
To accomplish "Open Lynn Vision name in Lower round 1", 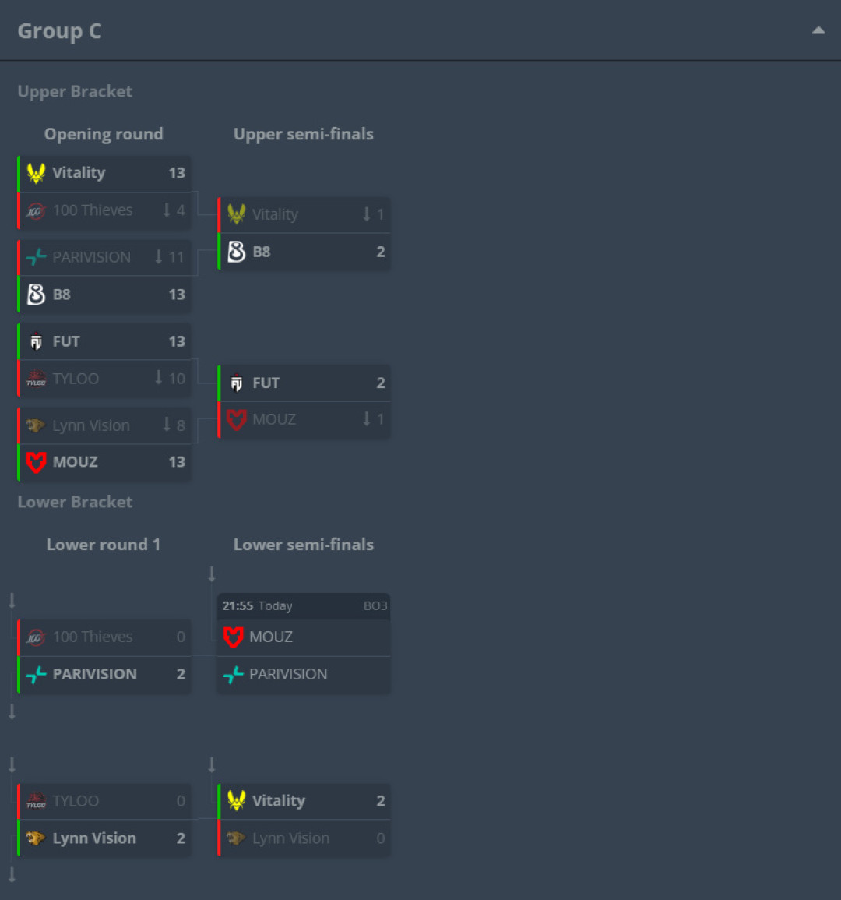I will pyautogui.click(x=94, y=838).
